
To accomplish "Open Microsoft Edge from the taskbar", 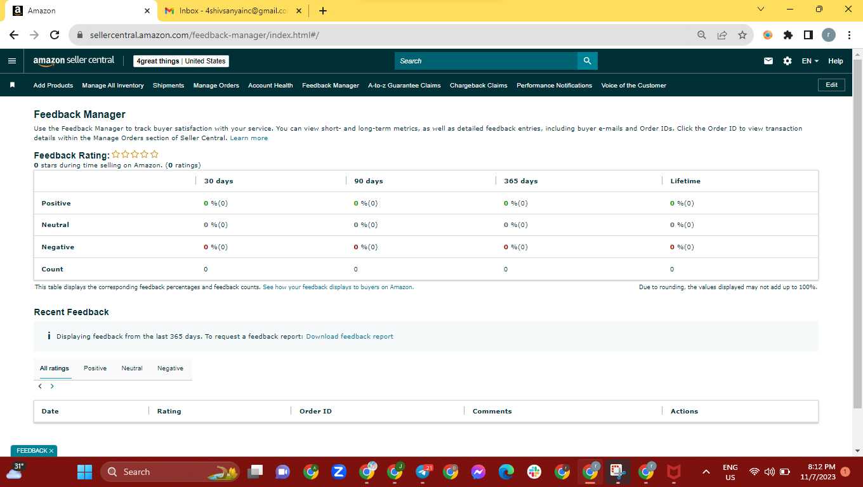I will [x=506, y=472].
